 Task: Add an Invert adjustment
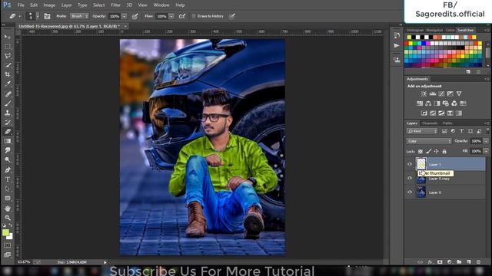[424, 113]
